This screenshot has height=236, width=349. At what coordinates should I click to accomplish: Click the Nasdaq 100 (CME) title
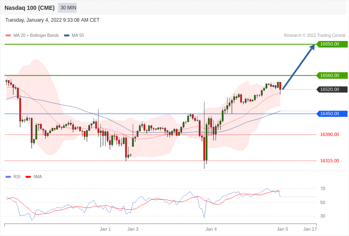point(30,8)
